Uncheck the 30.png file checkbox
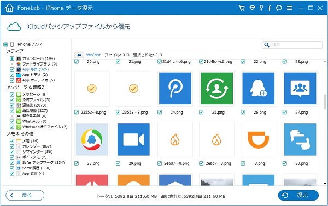Image resolution: width=328 pixels, height=206 pixels. pyautogui.click(x=285, y=163)
